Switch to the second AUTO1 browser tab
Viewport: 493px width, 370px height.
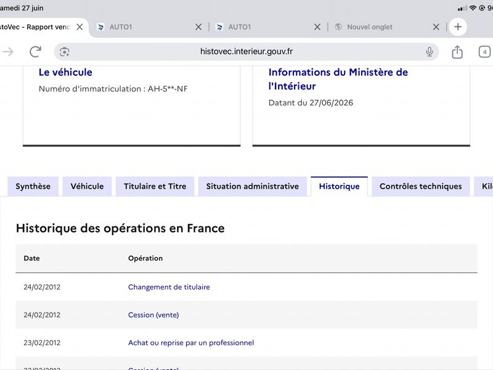click(x=261, y=27)
